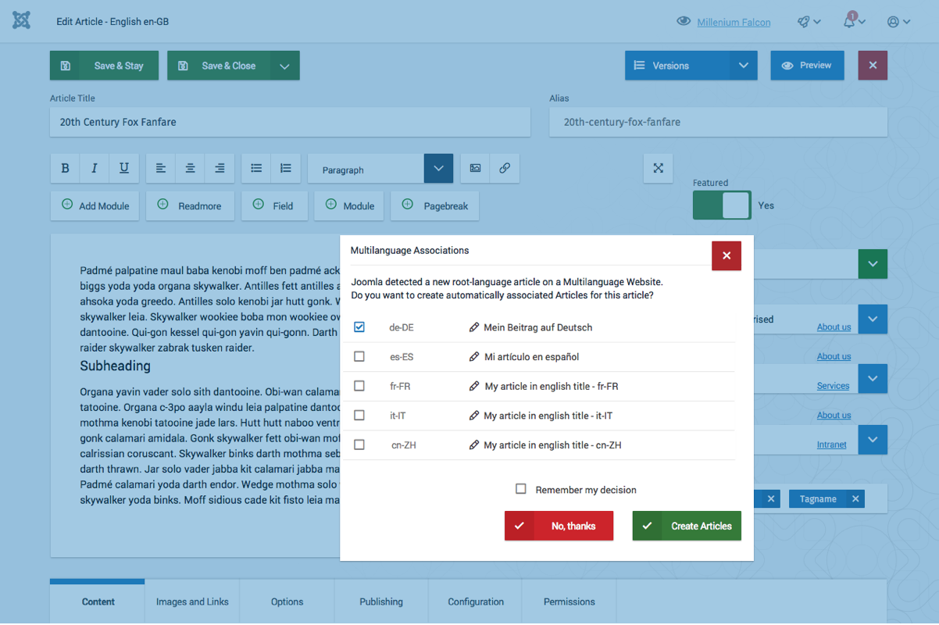Click the Subheading text in editor
This screenshot has height=625, width=939.
(x=116, y=366)
